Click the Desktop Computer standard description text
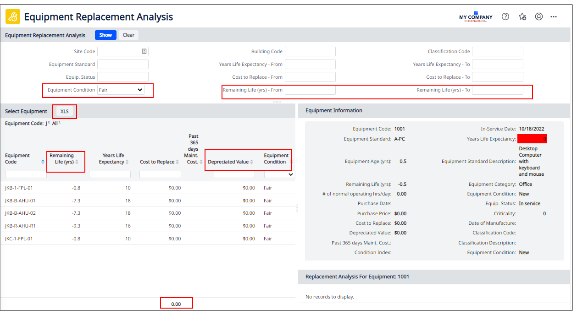The image size is (577, 315). click(x=532, y=161)
